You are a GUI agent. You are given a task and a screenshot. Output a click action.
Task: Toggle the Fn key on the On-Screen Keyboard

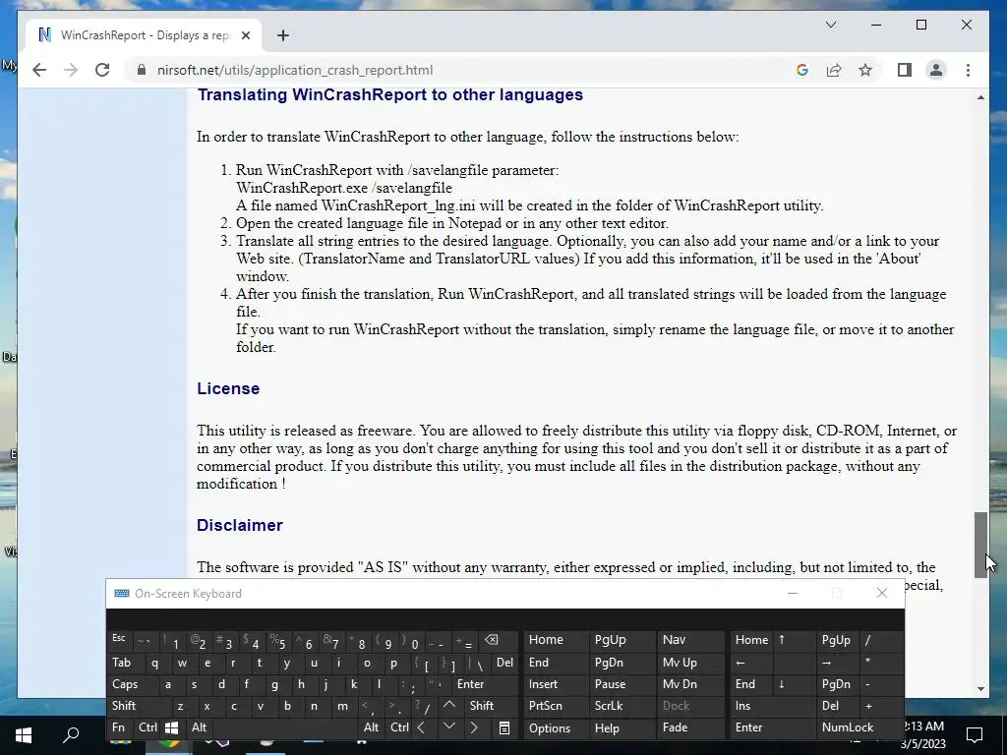[118, 727]
